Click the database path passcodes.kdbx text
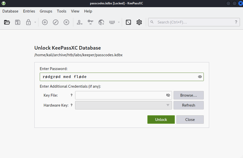Viewport: 243px width, 158px height. (x=78, y=55)
